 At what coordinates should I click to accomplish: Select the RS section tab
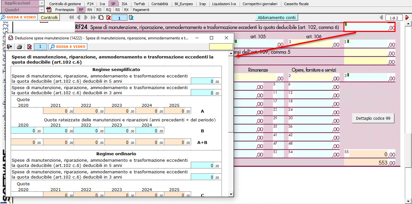pyautogui.click(x=117, y=10)
